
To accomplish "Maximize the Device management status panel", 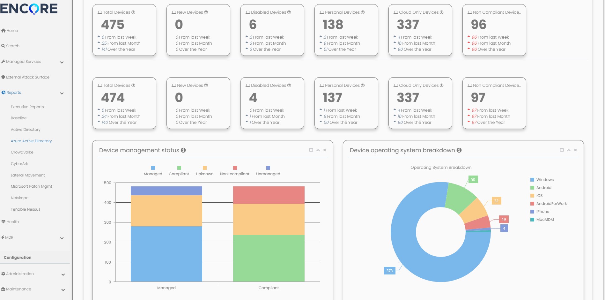I will pyautogui.click(x=311, y=150).
